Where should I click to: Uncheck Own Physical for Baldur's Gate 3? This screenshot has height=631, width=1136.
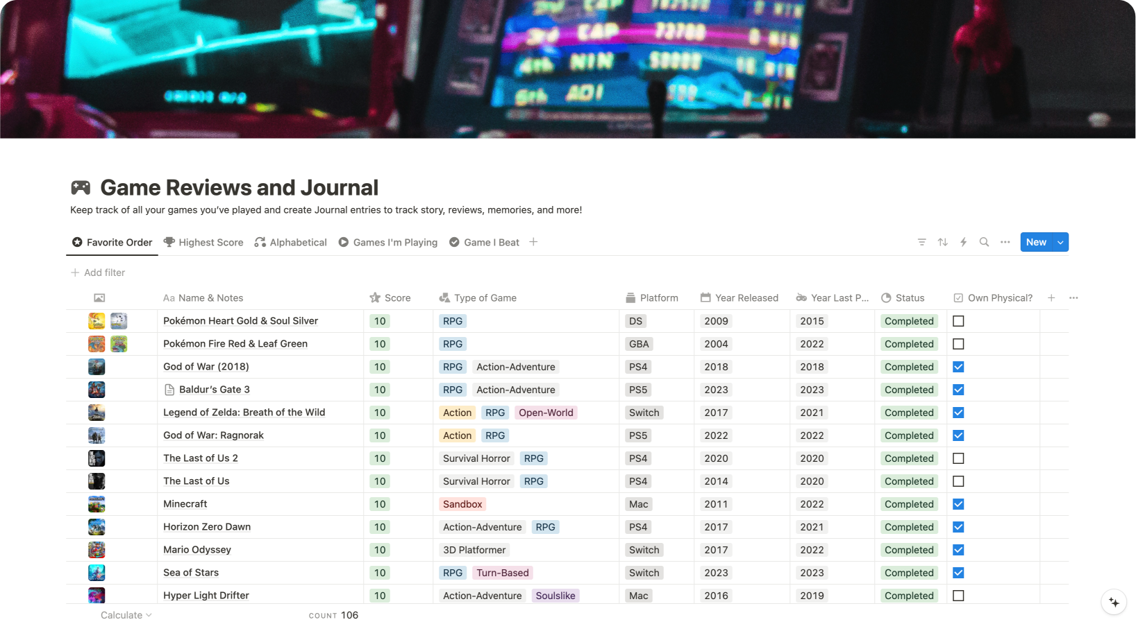(958, 390)
